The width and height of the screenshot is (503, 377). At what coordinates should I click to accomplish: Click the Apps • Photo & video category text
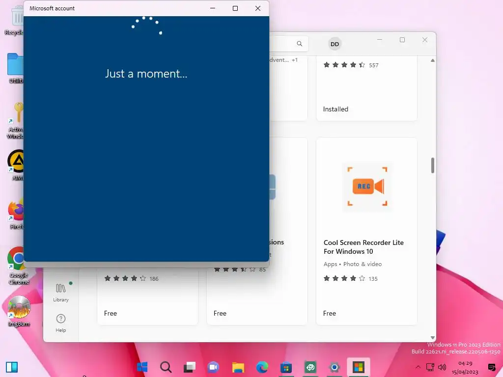pos(353,264)
